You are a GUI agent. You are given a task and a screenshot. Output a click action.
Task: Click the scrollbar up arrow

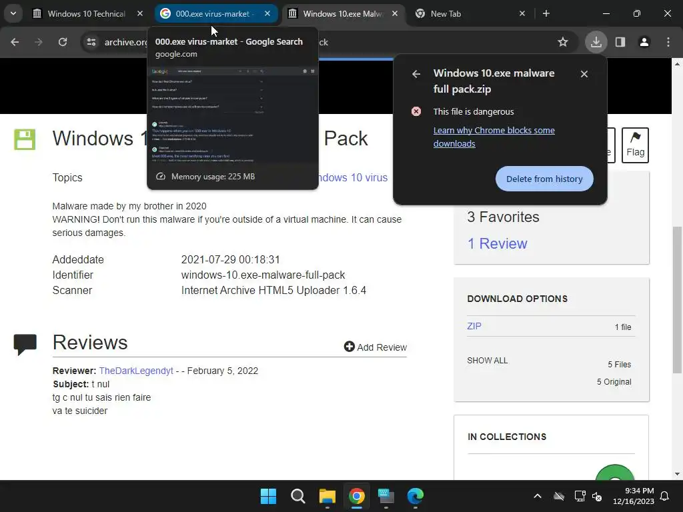pyautogui.click(x=677, y=64)
